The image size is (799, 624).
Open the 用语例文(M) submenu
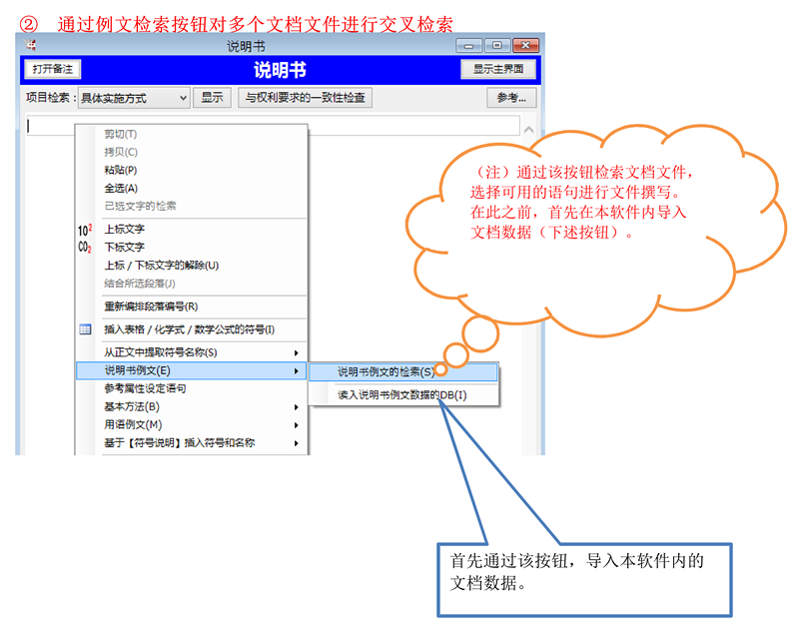191,425
